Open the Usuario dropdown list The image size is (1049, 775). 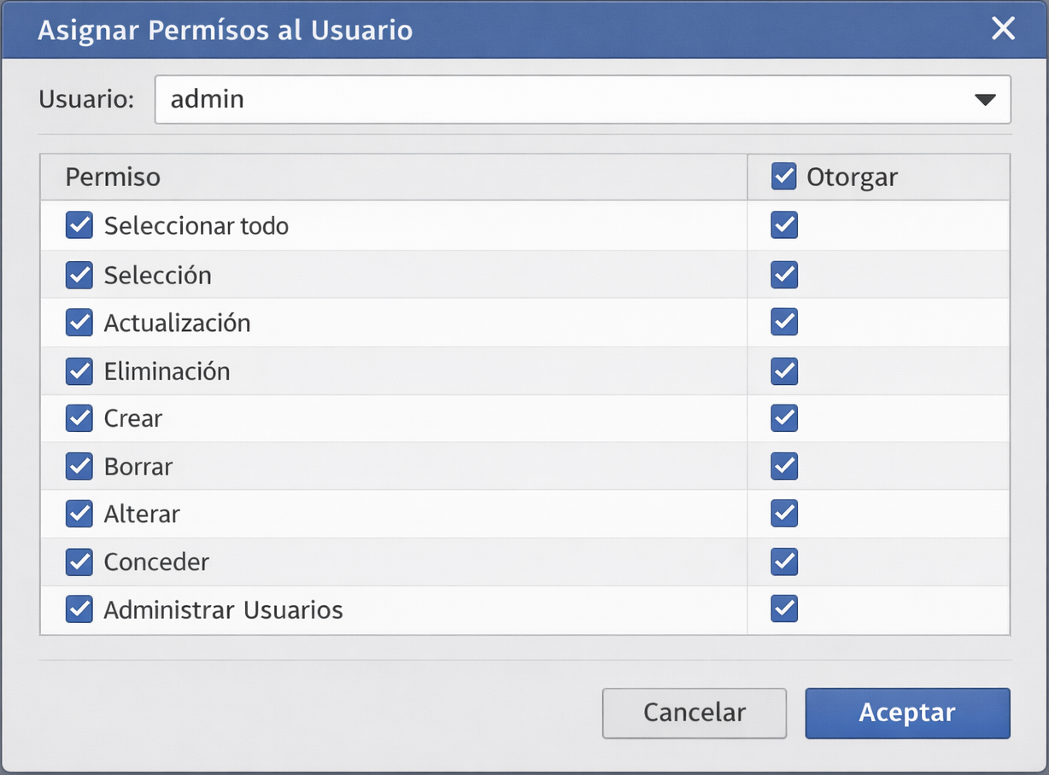[984, 99]
